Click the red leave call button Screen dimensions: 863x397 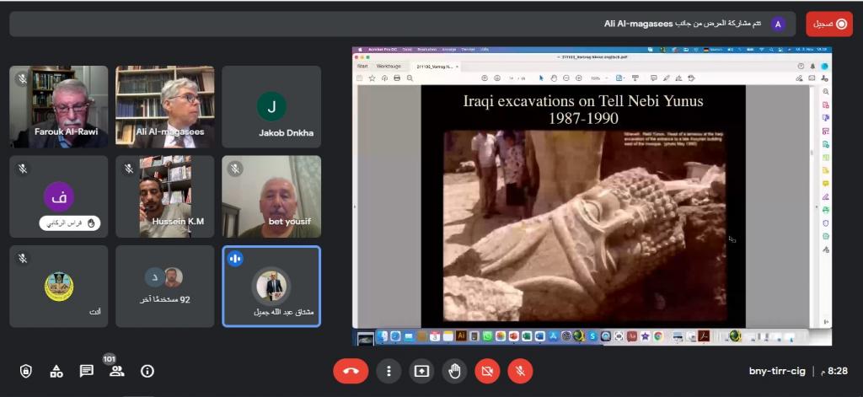click(x=351, y=371)
